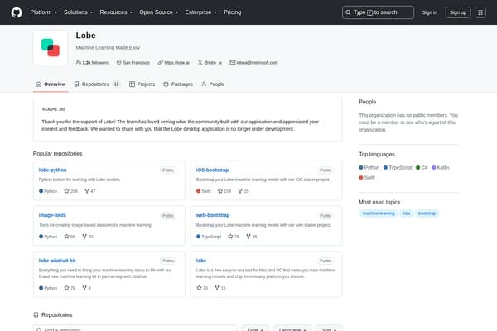Image resolution: width=497 pixels, height=331 pixels.
Task: Click the fork count on lobe repository
Action: pos(220,288)
